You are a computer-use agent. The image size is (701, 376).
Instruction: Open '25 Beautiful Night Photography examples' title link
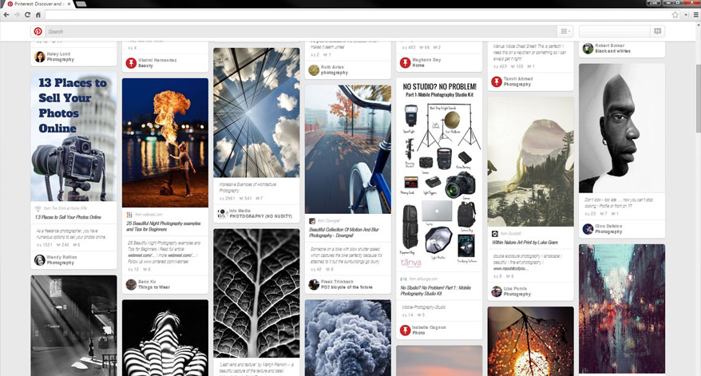163,226
